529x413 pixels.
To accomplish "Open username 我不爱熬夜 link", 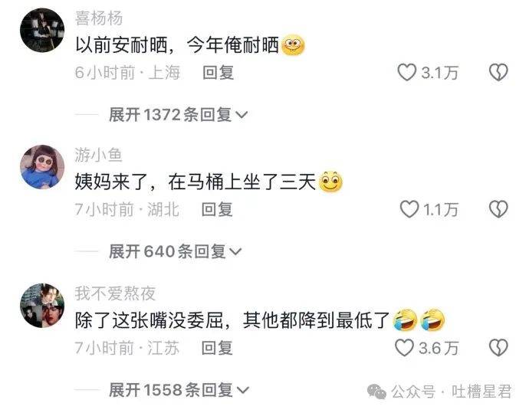I will (115, 293).
